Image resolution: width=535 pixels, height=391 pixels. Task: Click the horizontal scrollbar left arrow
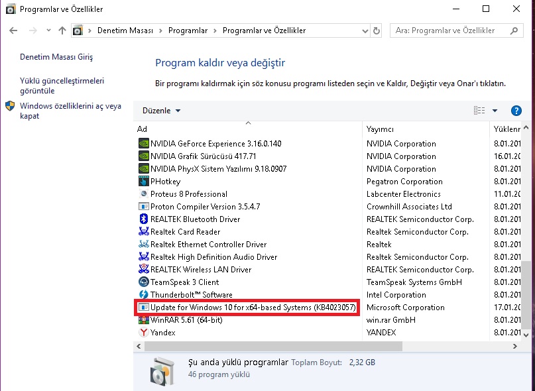coord(139,347)
